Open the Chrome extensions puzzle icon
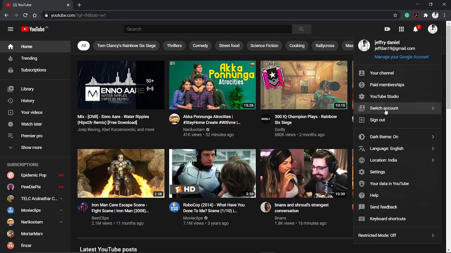451x253 pixels. click(x=426, y=15)
